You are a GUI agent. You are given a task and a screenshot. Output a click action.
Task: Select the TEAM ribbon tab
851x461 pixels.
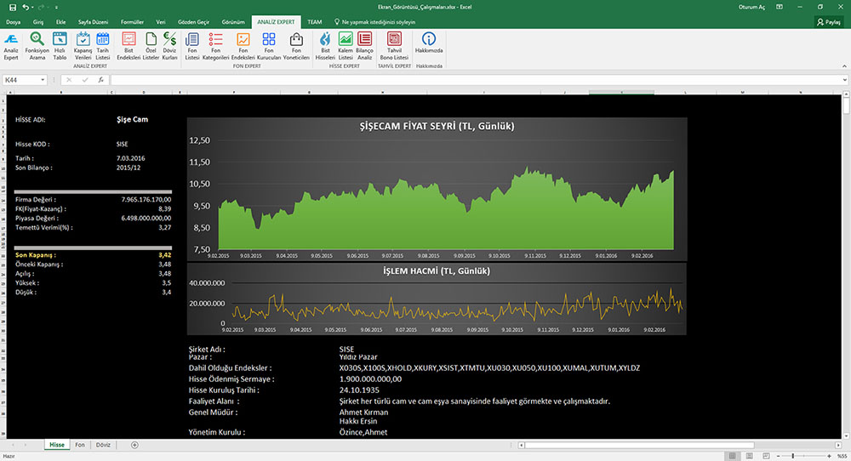tap(314, 22)
